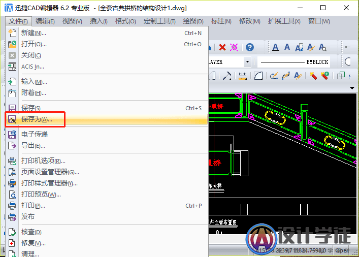Open the 标注(N) menu
This screenshot has height=257, width=359.
221,21
